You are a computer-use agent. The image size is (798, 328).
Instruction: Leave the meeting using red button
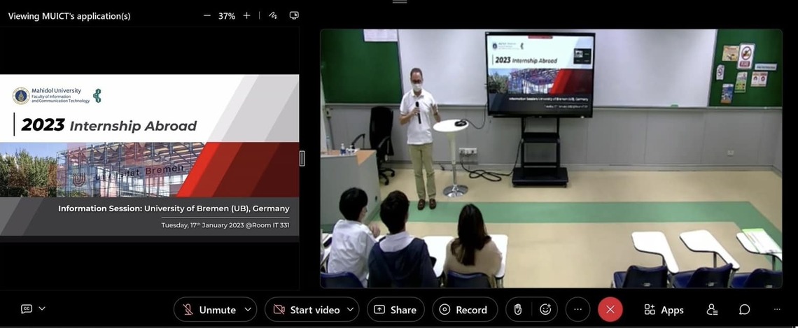[x=610, y=310]
